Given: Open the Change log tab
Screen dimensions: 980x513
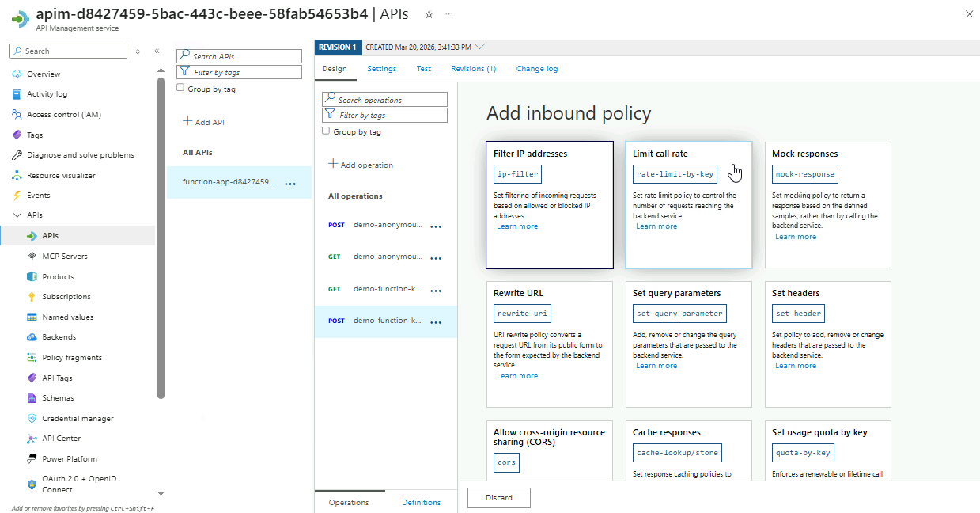Looking at the screenshot, I should (536, 69).
